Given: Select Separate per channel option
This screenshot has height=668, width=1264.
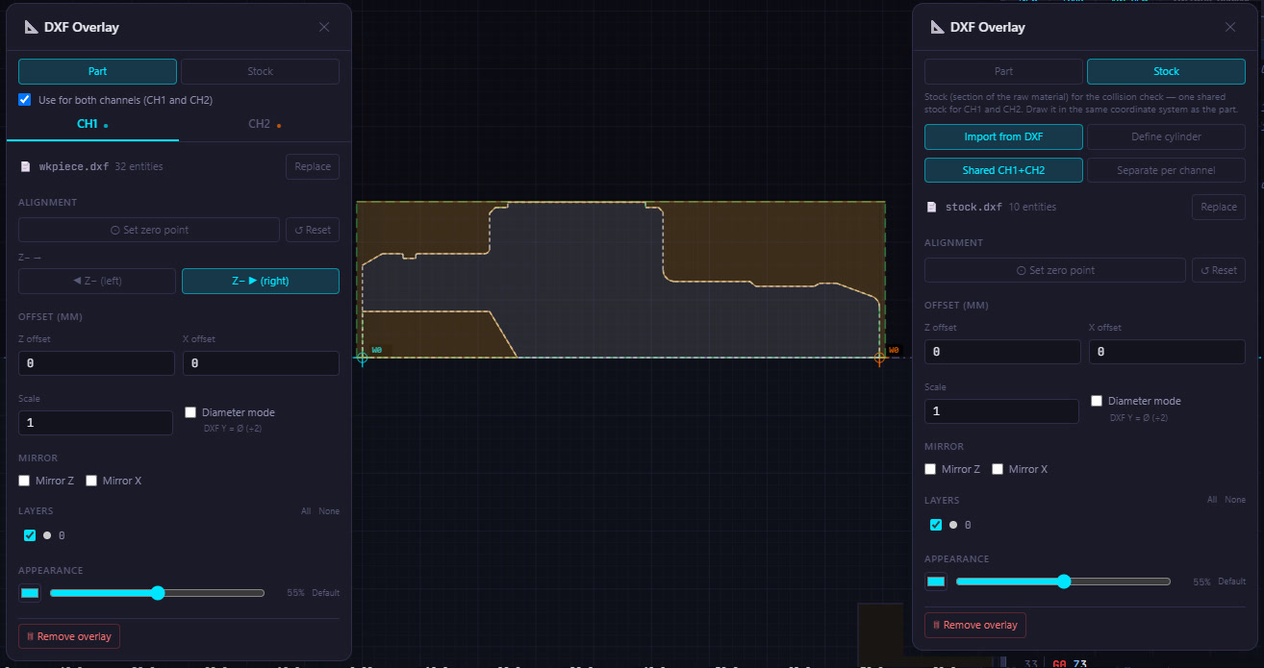Looking at the screenshot, I should [x=1166, y=170].
